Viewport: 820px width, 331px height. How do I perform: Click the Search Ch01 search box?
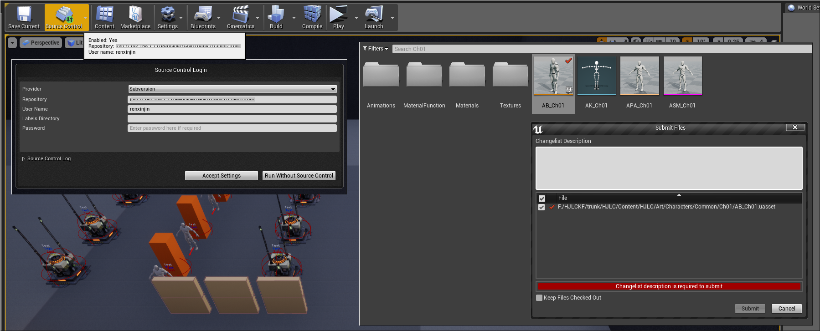pos(602,49)
